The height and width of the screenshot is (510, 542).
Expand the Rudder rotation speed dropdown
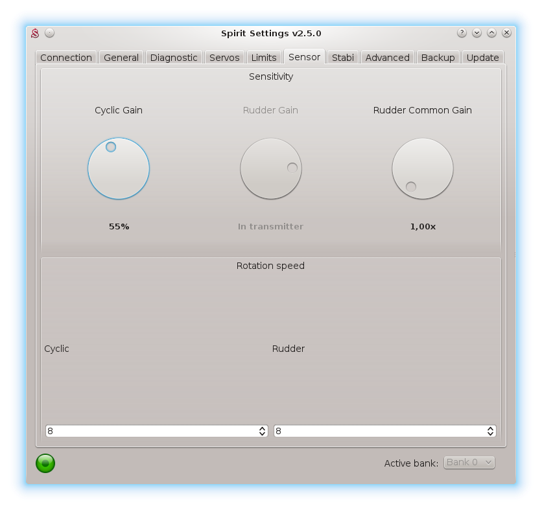coord(384,431)
